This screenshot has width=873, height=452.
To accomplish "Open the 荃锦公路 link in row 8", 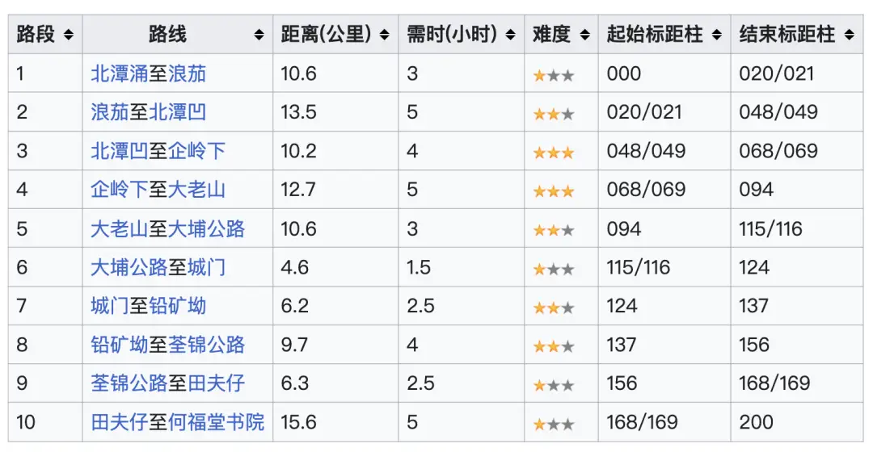I will click(206, 345).
